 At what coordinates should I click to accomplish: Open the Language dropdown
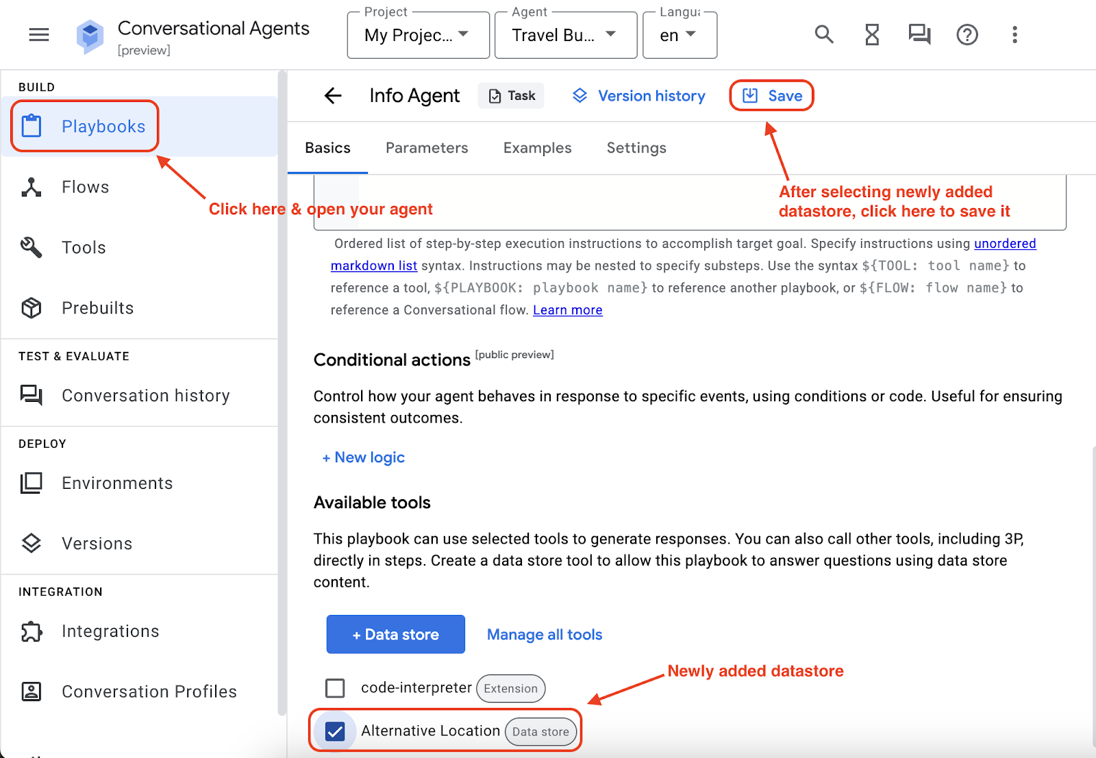[679, 35]
